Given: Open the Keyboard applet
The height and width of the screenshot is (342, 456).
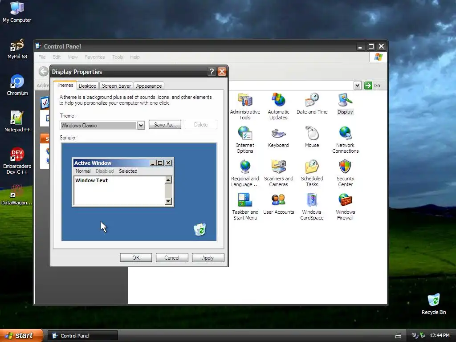Looking at the screenshot, I should pos(278,137).
